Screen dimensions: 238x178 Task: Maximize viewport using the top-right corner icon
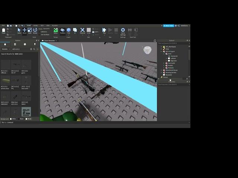coord(155,40)
